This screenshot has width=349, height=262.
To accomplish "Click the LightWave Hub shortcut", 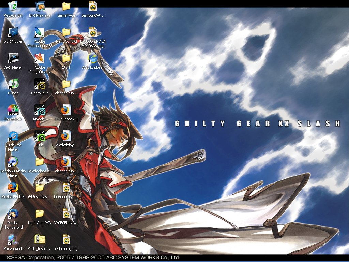I will coord(40,136).
